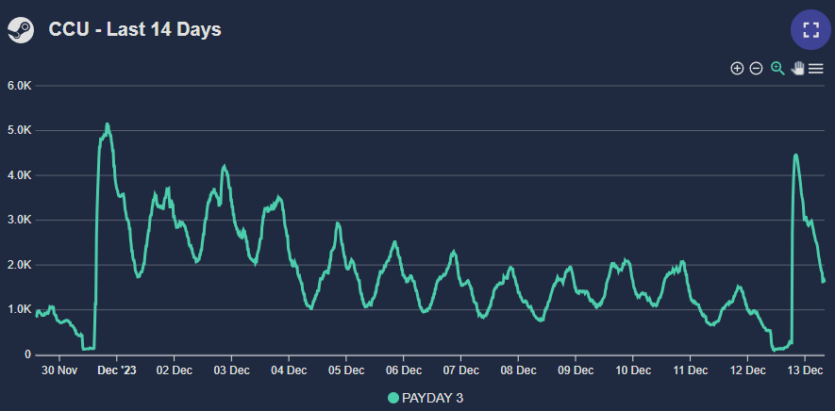Click the 03 Dec x-axis label
835x411 pixels.
[x=231, y=370]
